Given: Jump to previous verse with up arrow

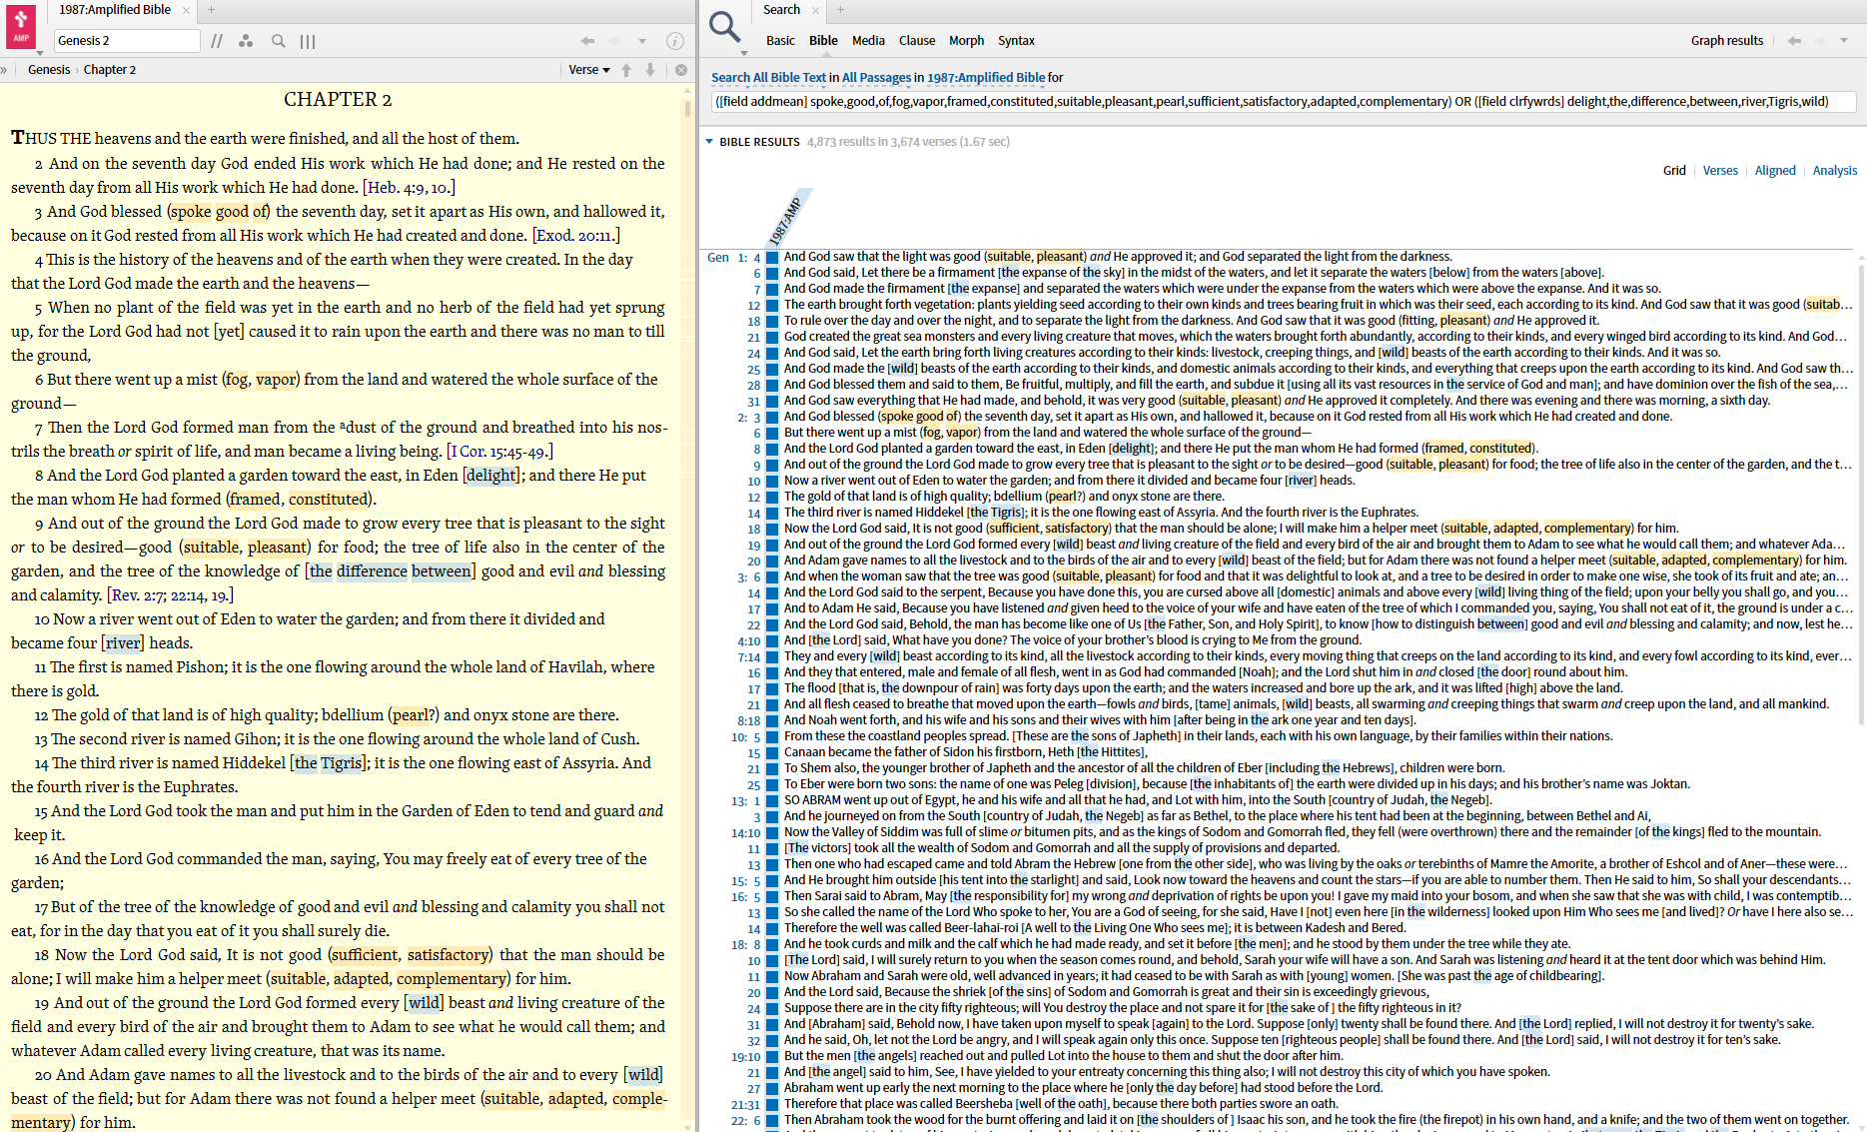Looking at the screenshot, I should 626,70.
